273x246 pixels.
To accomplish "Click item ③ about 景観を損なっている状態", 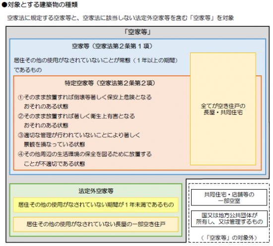I will (79, 140).
